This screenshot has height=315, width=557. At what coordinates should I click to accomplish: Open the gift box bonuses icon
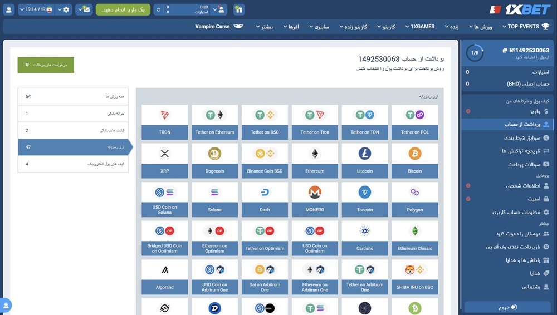[238, 9]
